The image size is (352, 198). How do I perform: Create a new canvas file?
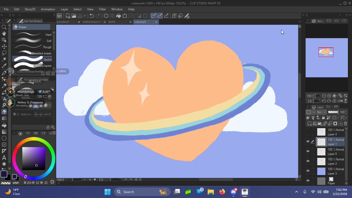(x=68, y=16)
